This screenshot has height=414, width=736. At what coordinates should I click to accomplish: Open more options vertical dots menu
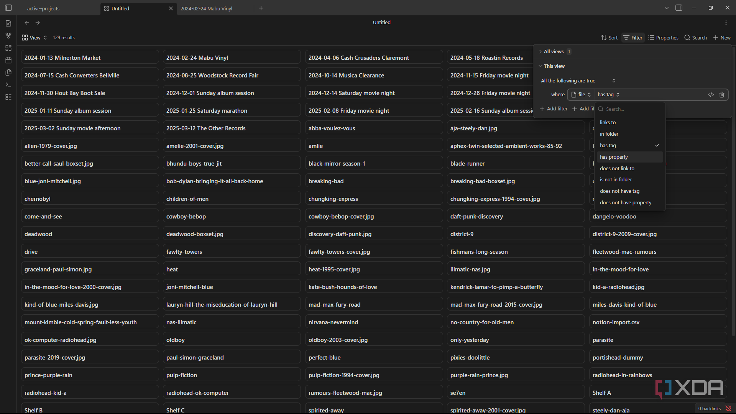(x=726, y=23)
